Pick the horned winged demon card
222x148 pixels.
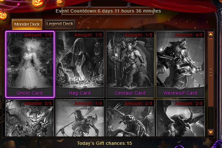pos(180,118)
